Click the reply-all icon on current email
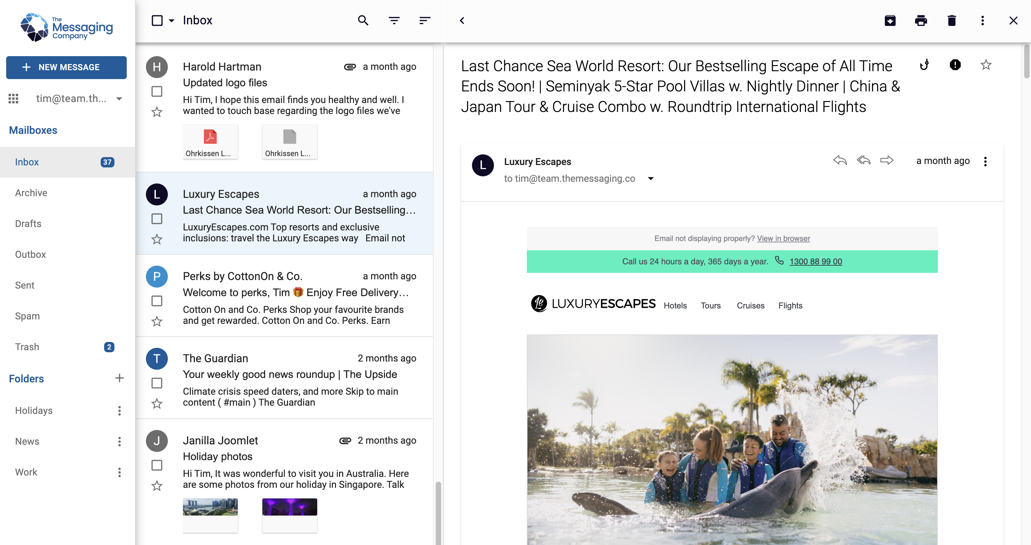Viewport: 1031px width, 545px height. click(x=862, y=161)
